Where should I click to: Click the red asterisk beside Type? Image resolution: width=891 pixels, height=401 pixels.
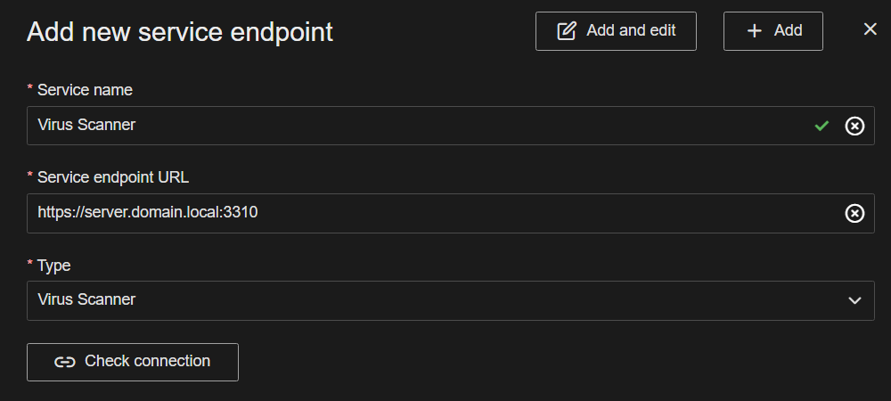click(30, 263)
